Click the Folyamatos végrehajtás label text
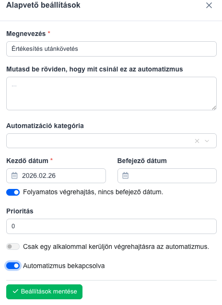Image resolution: width=222 pixels, height=305 pixels. point(93,192)
